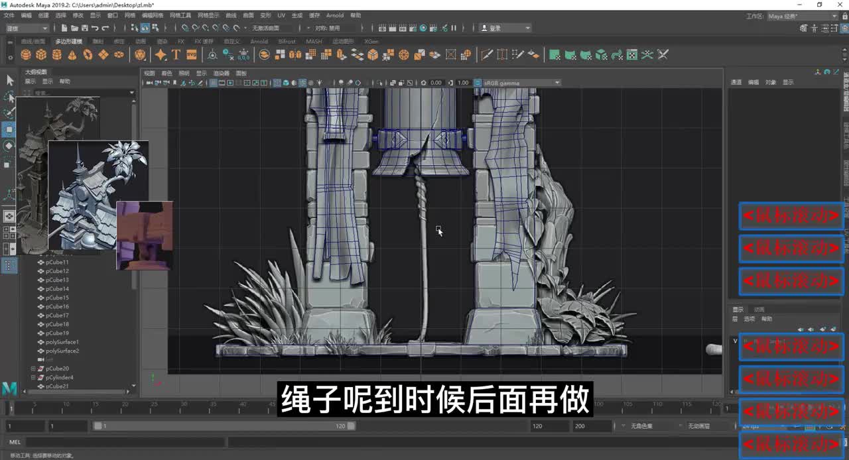The image size is (849, 460).
Task: Create a polygon cylinder from the shelf
Action: pyautogui.click(x=56, y=55)
